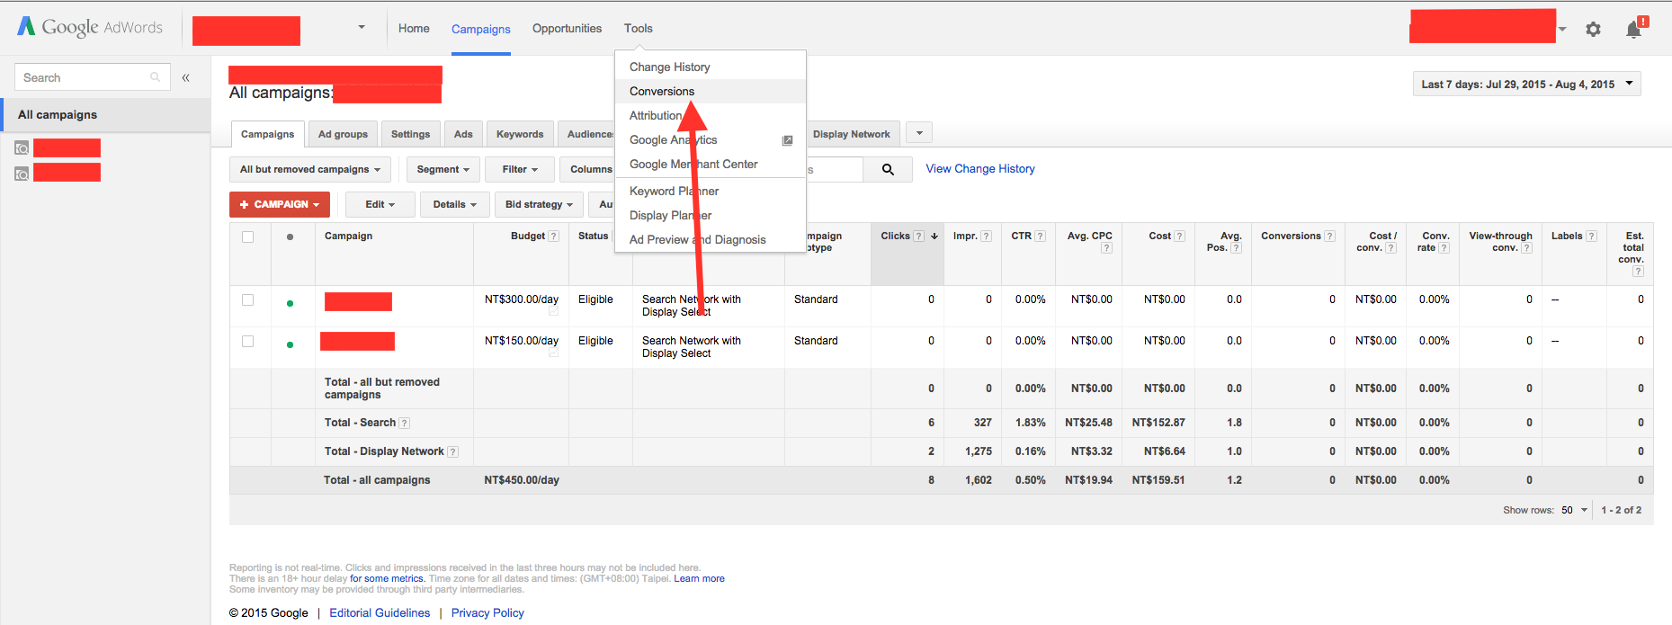Switch to the Display Network tab
1672x625 pixels.
point(852,134)
